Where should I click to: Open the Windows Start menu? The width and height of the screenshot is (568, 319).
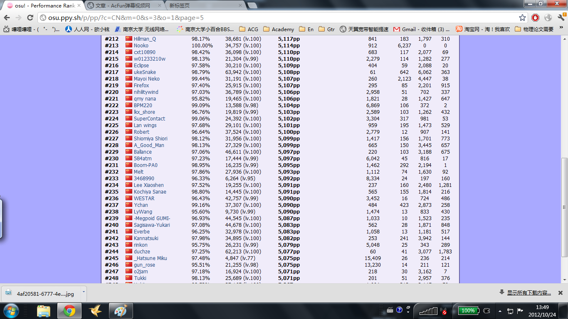point(11,310)
